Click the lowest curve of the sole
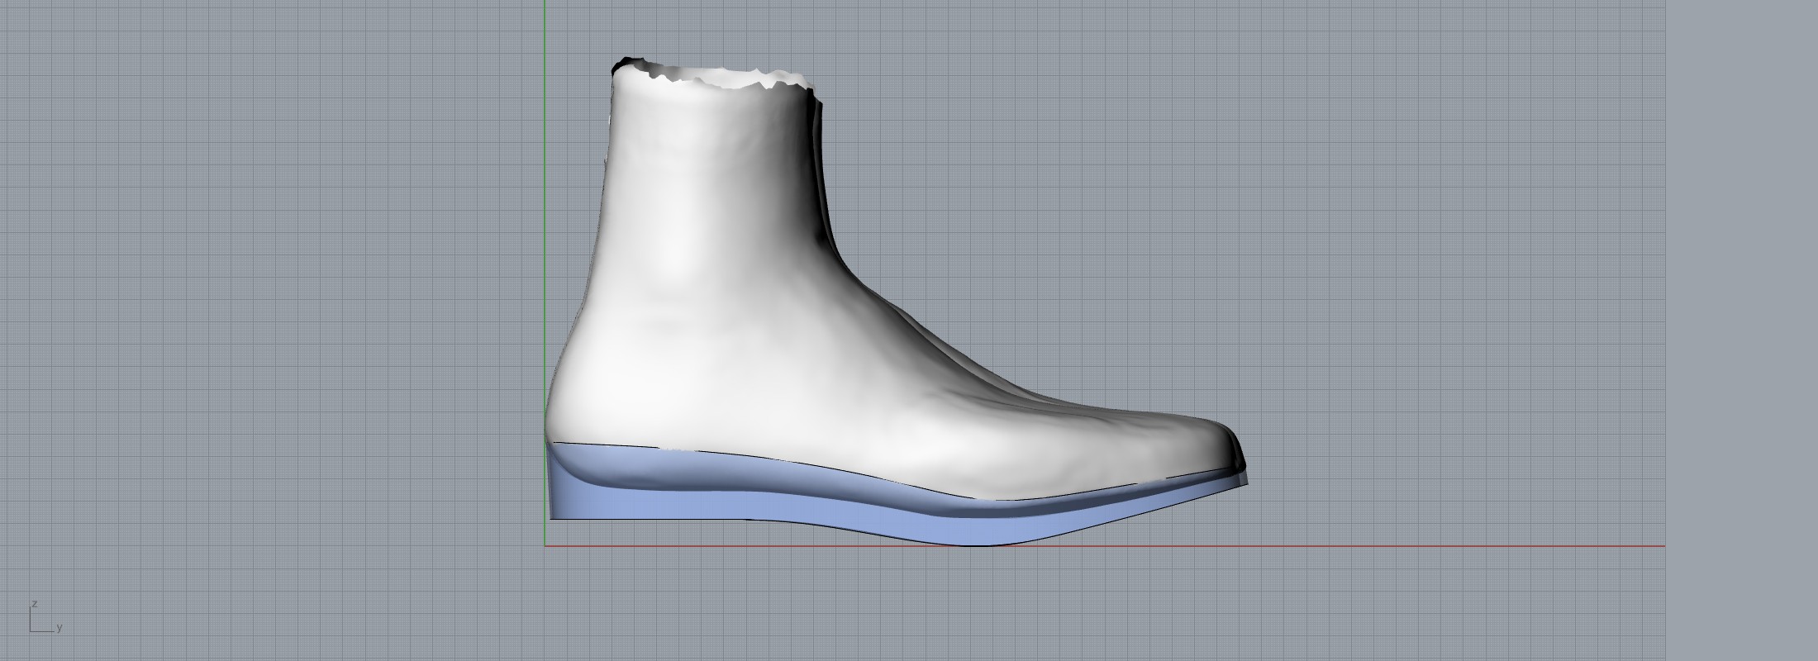Image resolution: width=1818 pixels, height=661 pixels. point(983,541)
